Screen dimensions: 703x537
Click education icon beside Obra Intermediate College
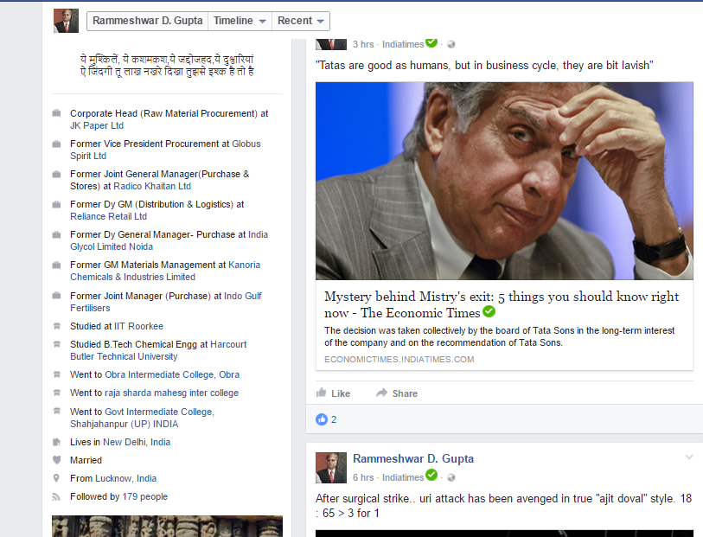pos(56,374)
